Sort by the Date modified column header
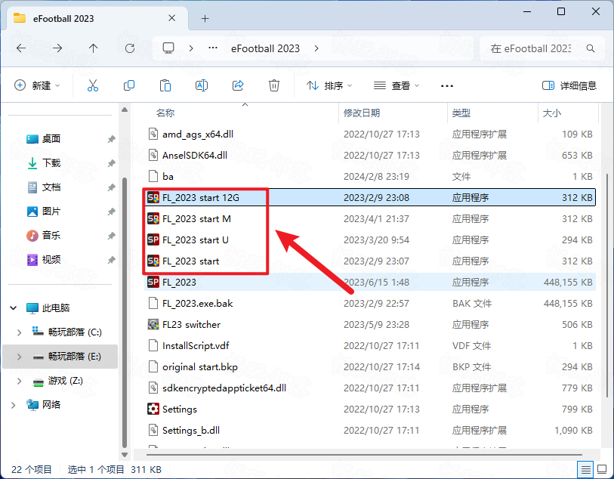 point(362,113)
